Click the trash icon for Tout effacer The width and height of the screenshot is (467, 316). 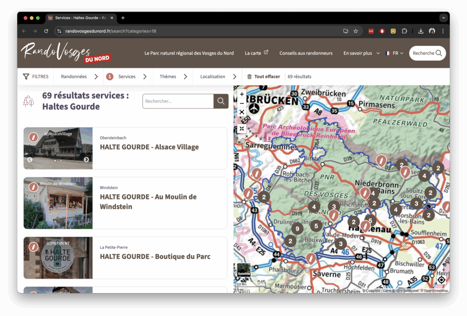249,77
